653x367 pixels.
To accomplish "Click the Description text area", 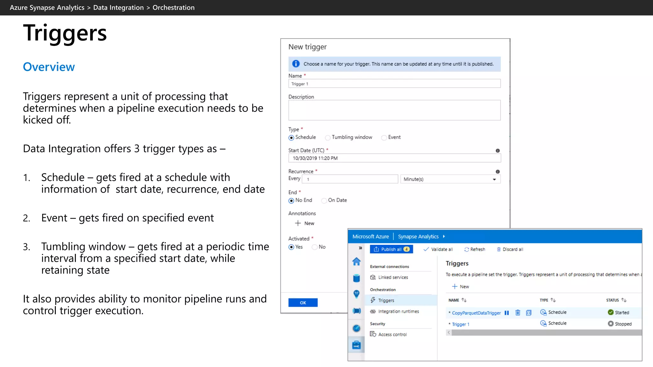I will (x=394, y=110).
